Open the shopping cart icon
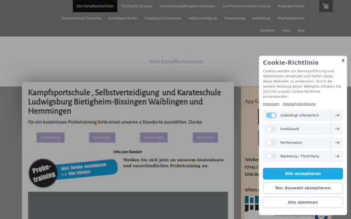 326,6
